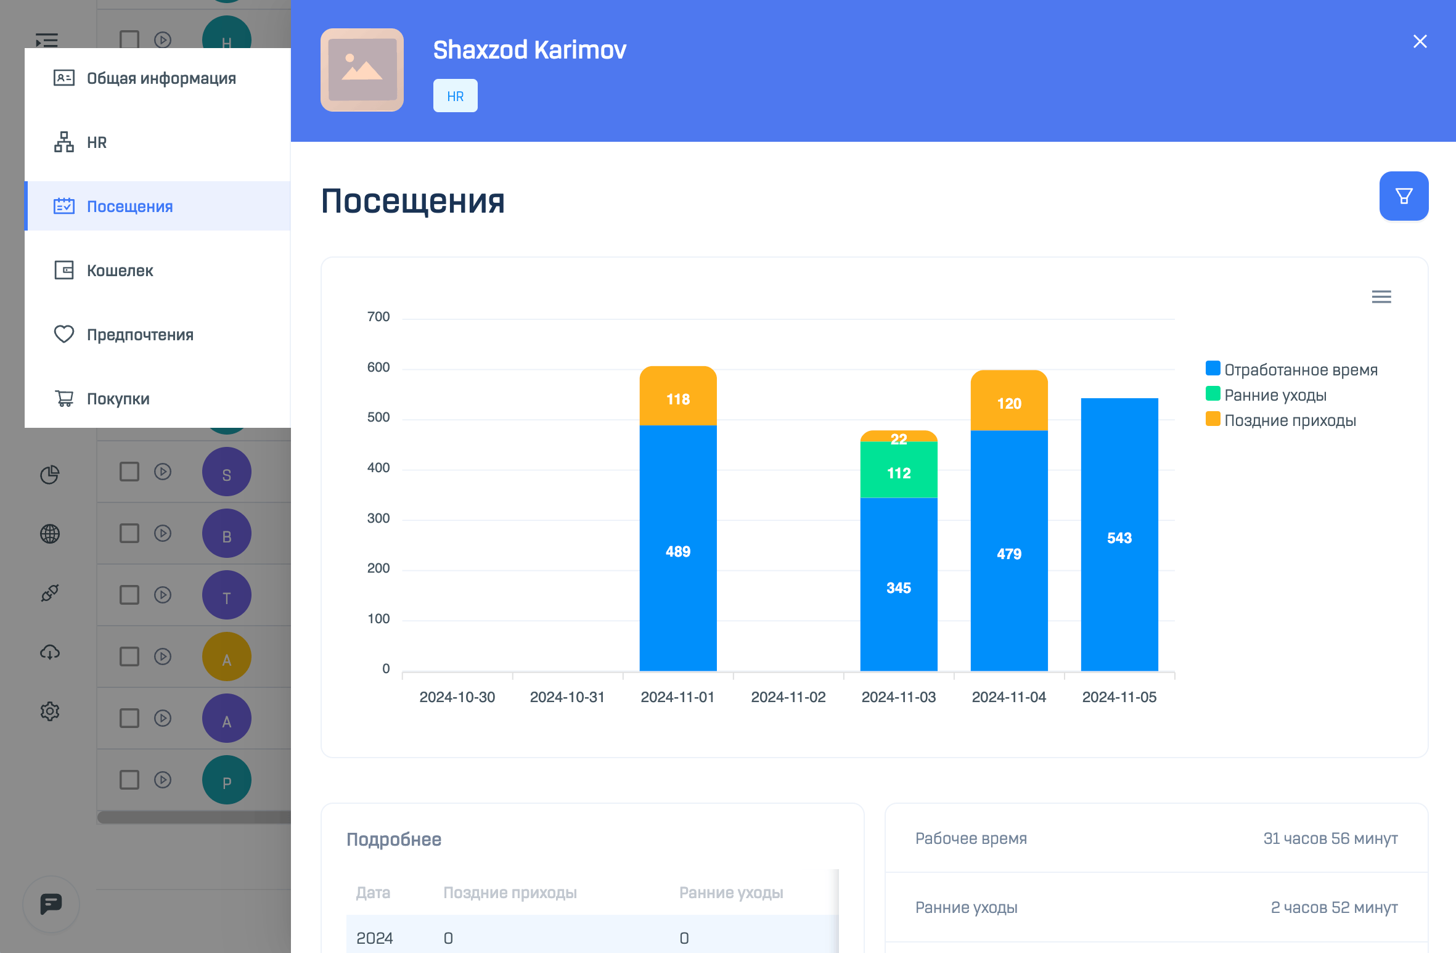The height and width of the screenshot is (953, 1456).
Task: Click the play icon in the purple A row
Action: [x=163, y=719]
